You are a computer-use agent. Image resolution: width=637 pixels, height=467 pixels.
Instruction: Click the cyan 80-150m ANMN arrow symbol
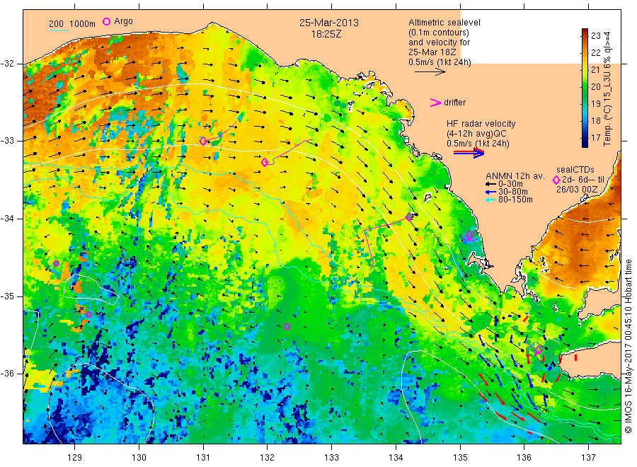coord(490,200)
